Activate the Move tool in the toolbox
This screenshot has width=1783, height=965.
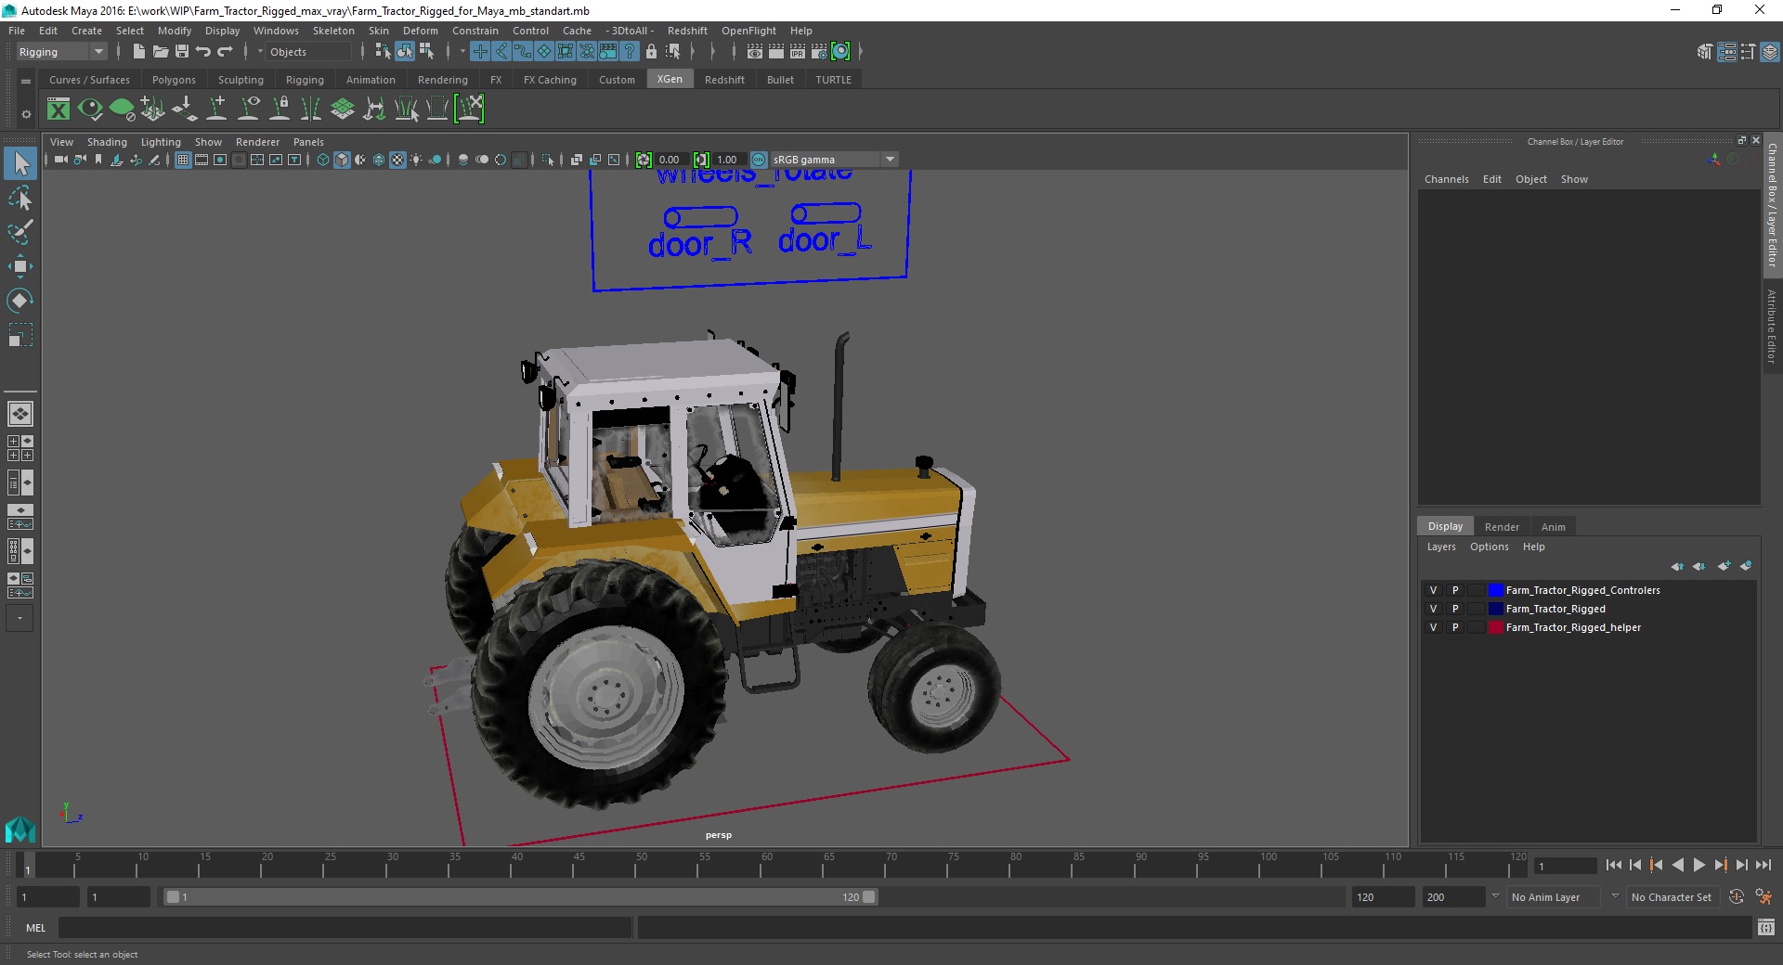[x=20, y=266]
